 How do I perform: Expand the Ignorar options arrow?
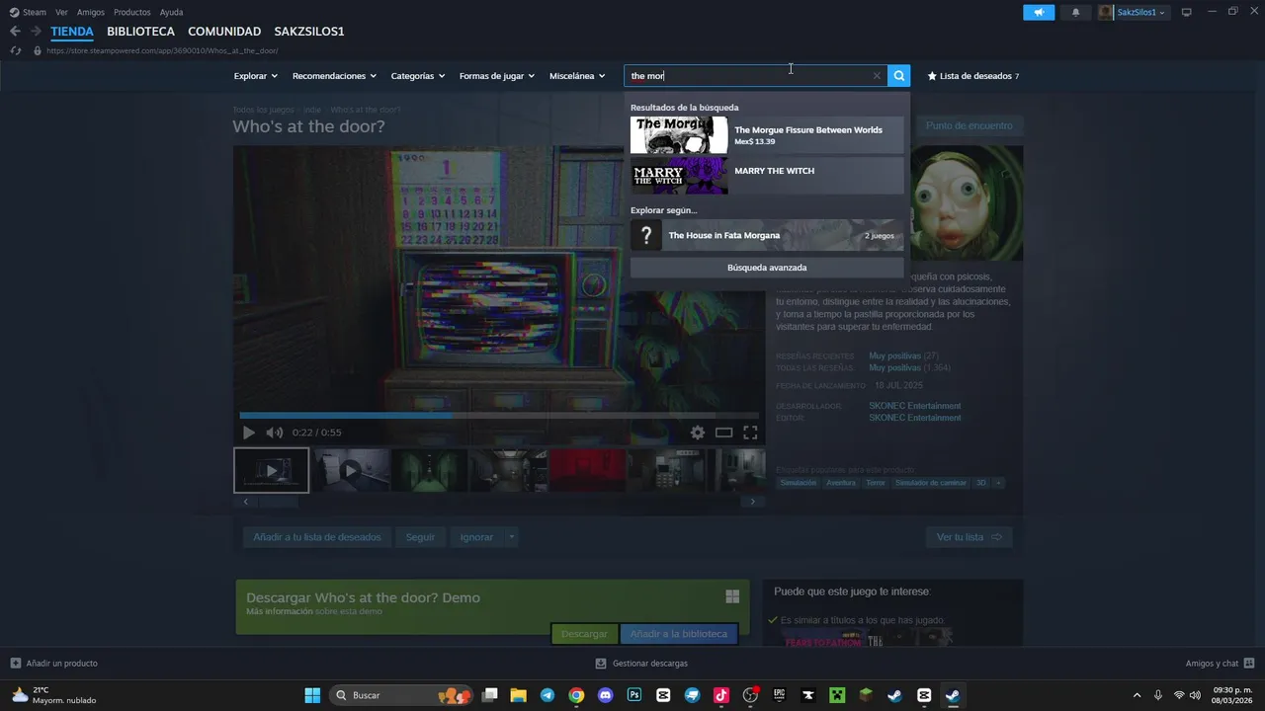pyautogui.click(x=511, y=537)
